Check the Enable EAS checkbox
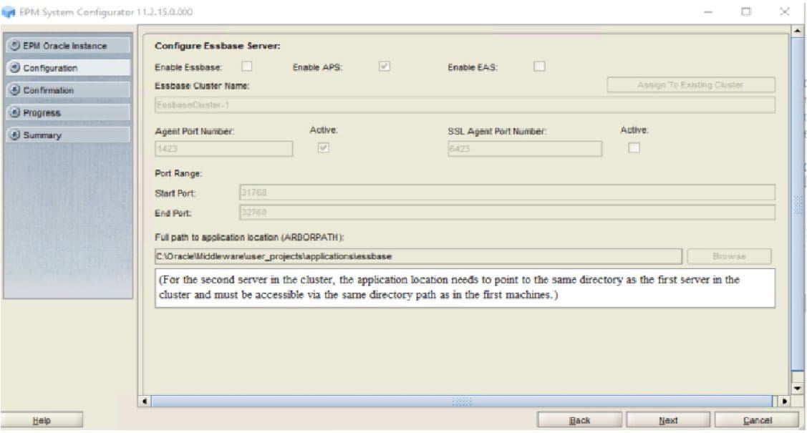807x433 pixels. click(x=539, y=67)
